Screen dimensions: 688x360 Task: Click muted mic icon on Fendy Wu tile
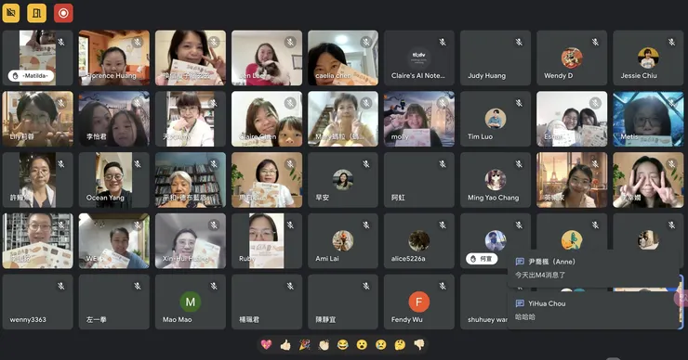pyautogui.click(x=443, y=286)
